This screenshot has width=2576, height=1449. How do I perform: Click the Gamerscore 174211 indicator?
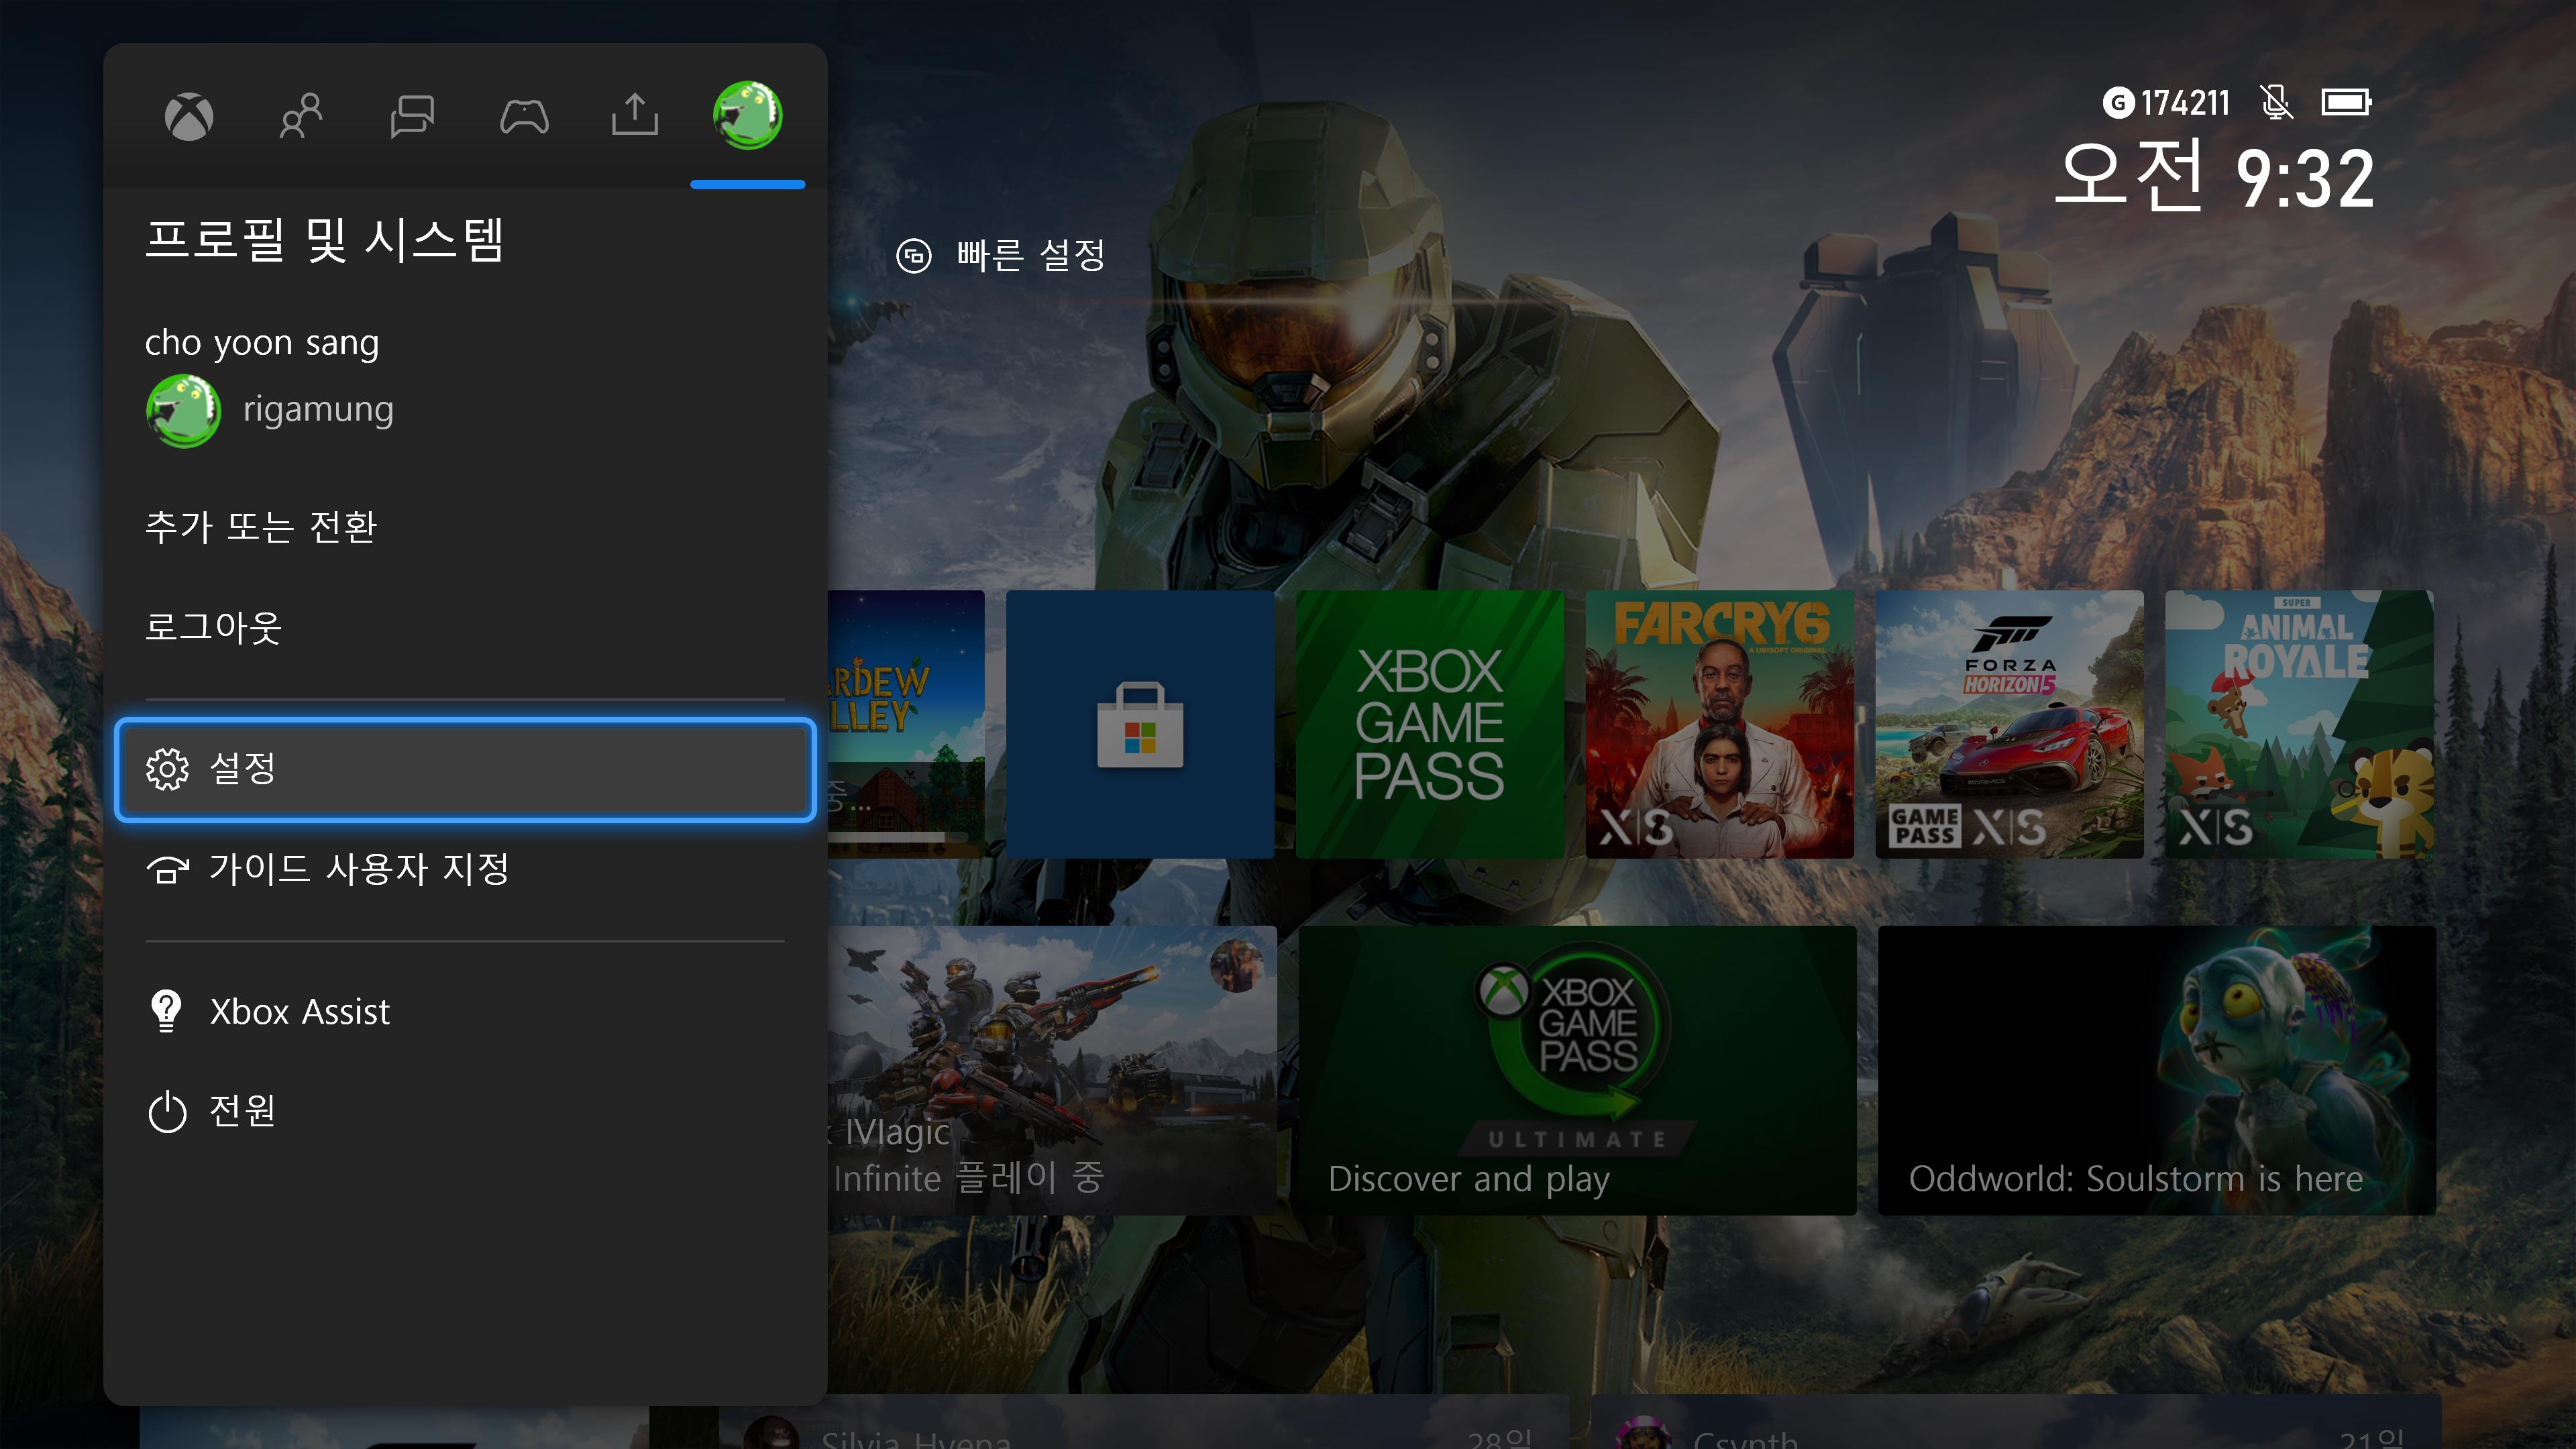2167,102
